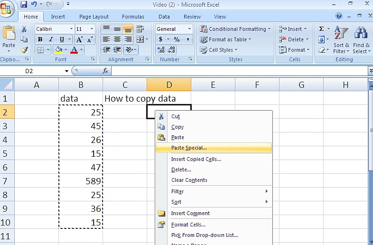Align text left
373x245 pixels.
106,39
